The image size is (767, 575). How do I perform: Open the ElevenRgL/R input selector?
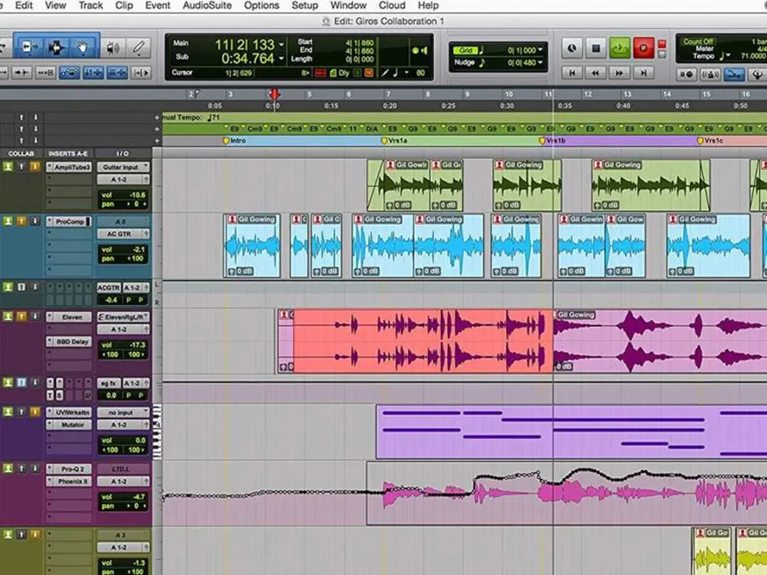click(x=124, y=317)
